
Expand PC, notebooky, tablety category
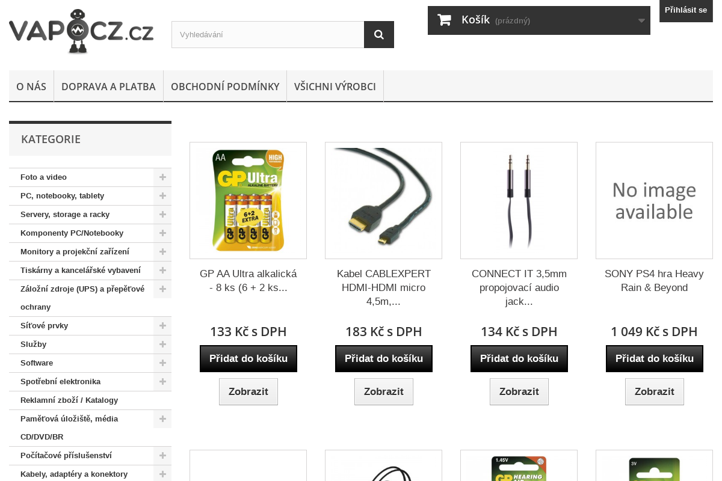coord(162,196)
